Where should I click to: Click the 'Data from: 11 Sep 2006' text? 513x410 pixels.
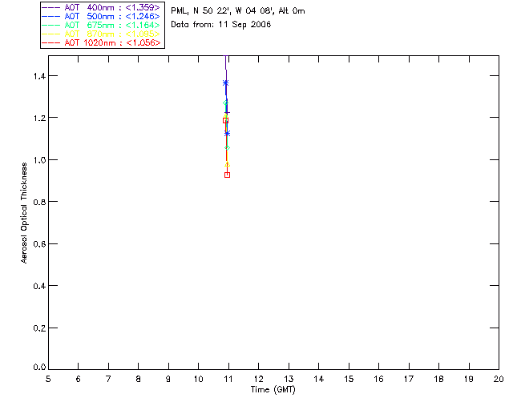(x=221, y=25)
